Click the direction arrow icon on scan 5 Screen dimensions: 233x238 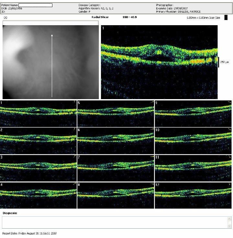[152, 102]
